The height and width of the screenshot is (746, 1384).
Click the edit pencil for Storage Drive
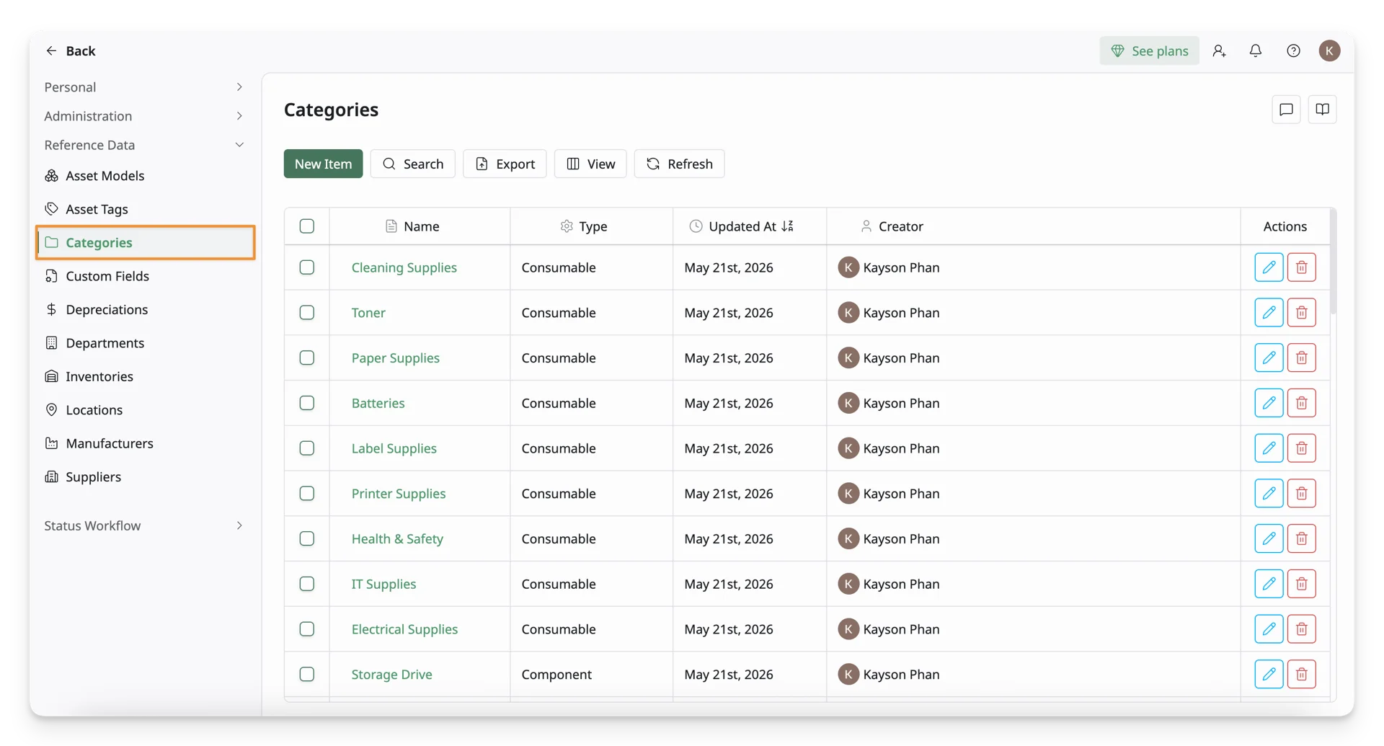[x=1269, y=675]
